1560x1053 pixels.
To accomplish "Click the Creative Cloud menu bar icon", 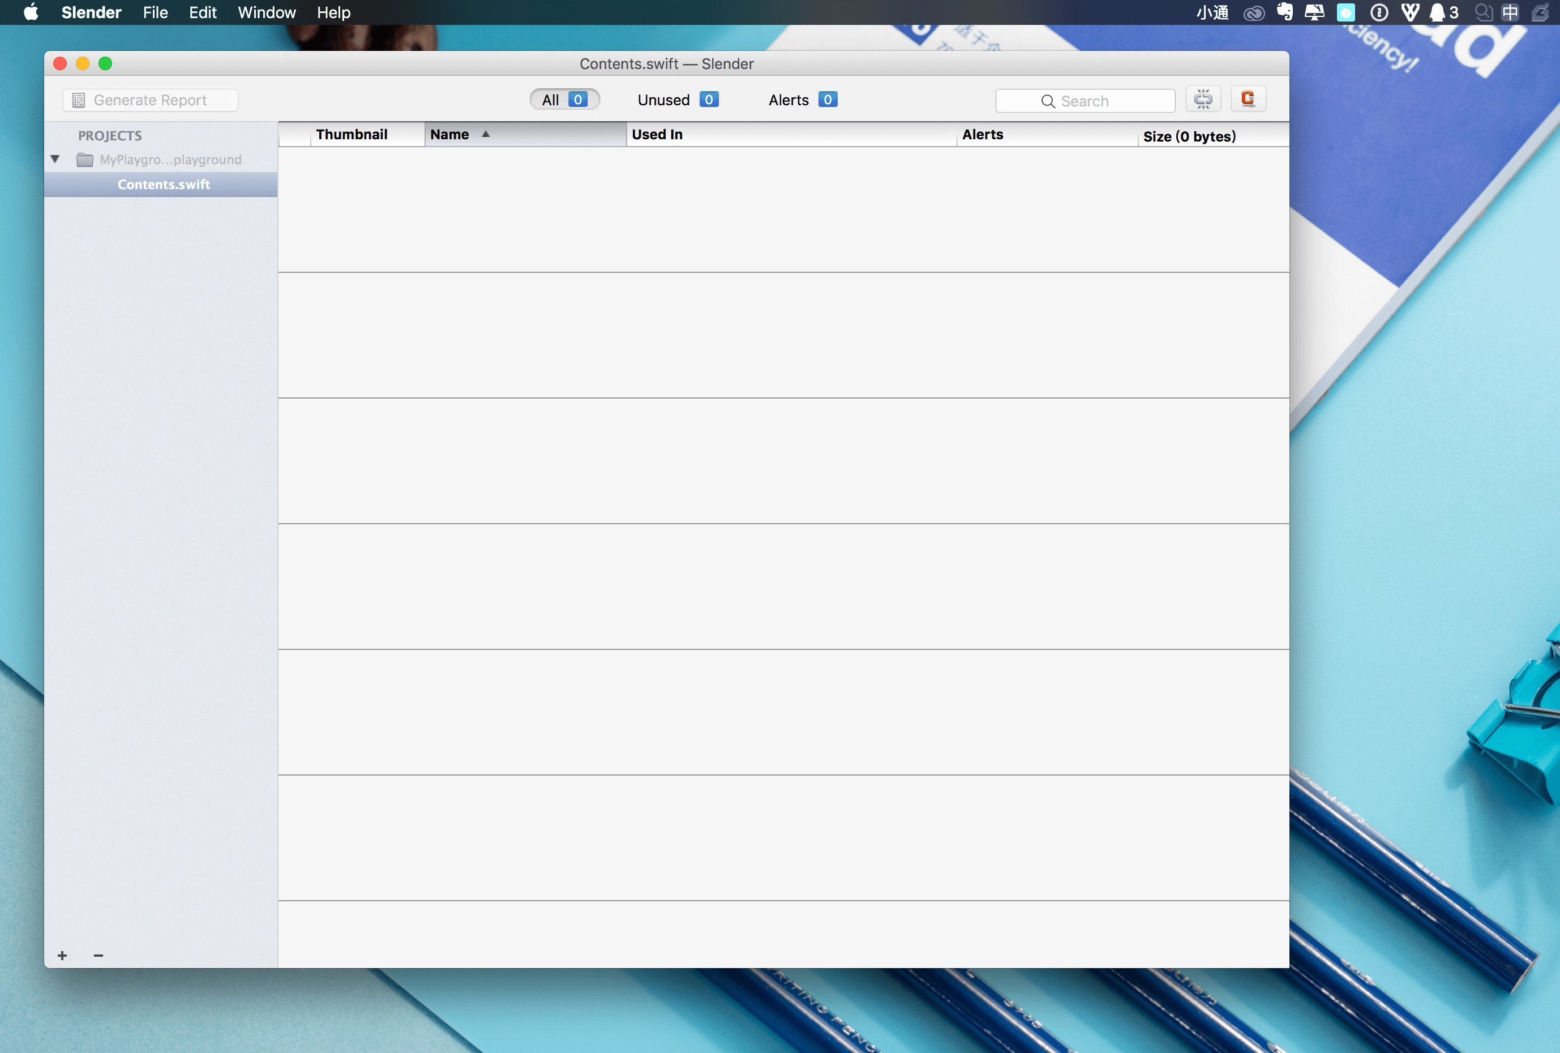I will click(x=1254, y=13).
